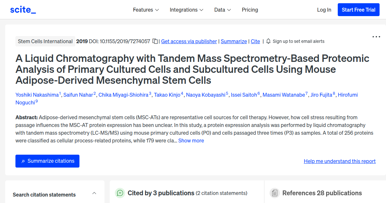This screenshot has width=386, height=203.
Task: Select the Pricing menu item
Action: click(250, 10)
